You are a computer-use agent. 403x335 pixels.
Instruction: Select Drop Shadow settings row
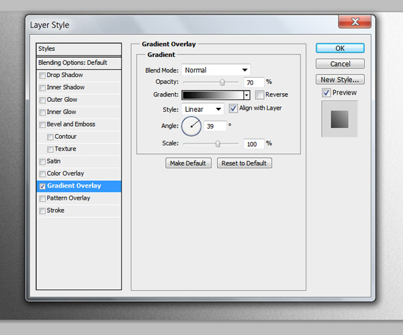(x=79, y=75)
